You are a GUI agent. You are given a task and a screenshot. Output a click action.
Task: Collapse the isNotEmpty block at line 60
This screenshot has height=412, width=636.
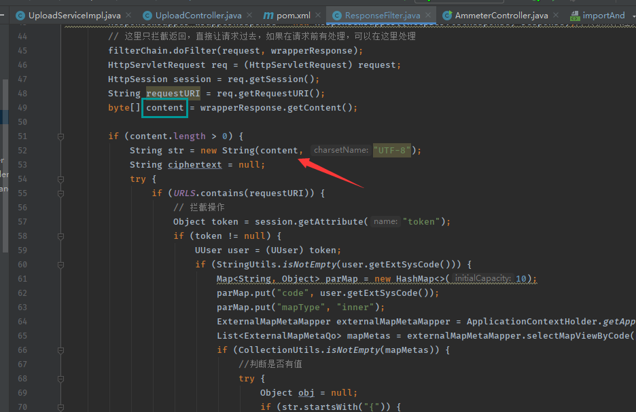(61, 265)
